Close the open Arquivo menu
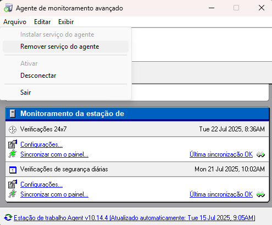Viewport: 272px width, 225px height. (x=15, y=22)
